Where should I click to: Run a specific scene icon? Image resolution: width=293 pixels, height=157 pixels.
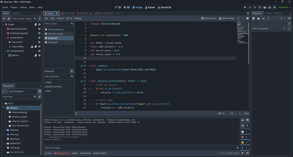pyautogui.click(x=270, y=7)
